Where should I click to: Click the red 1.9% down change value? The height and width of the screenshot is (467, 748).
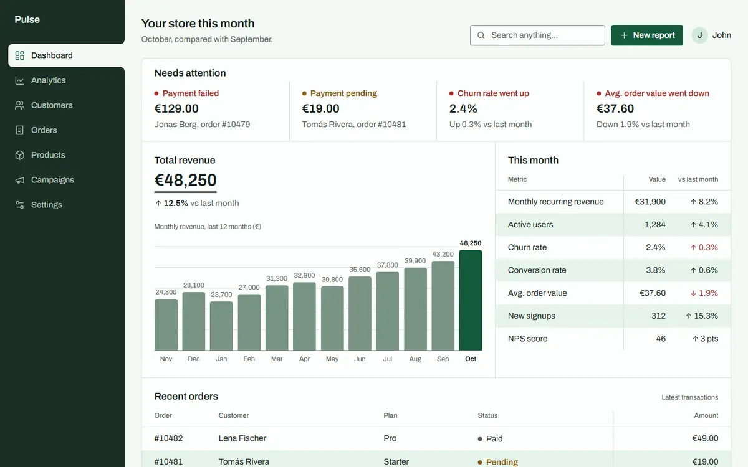[x=704, y=293]
